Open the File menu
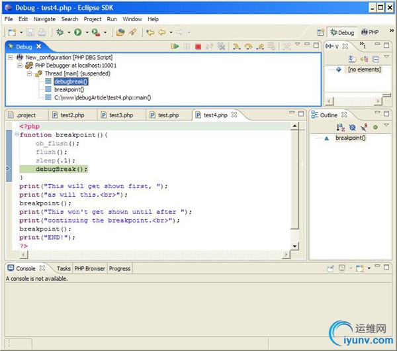397x351 pixels. 9,19
